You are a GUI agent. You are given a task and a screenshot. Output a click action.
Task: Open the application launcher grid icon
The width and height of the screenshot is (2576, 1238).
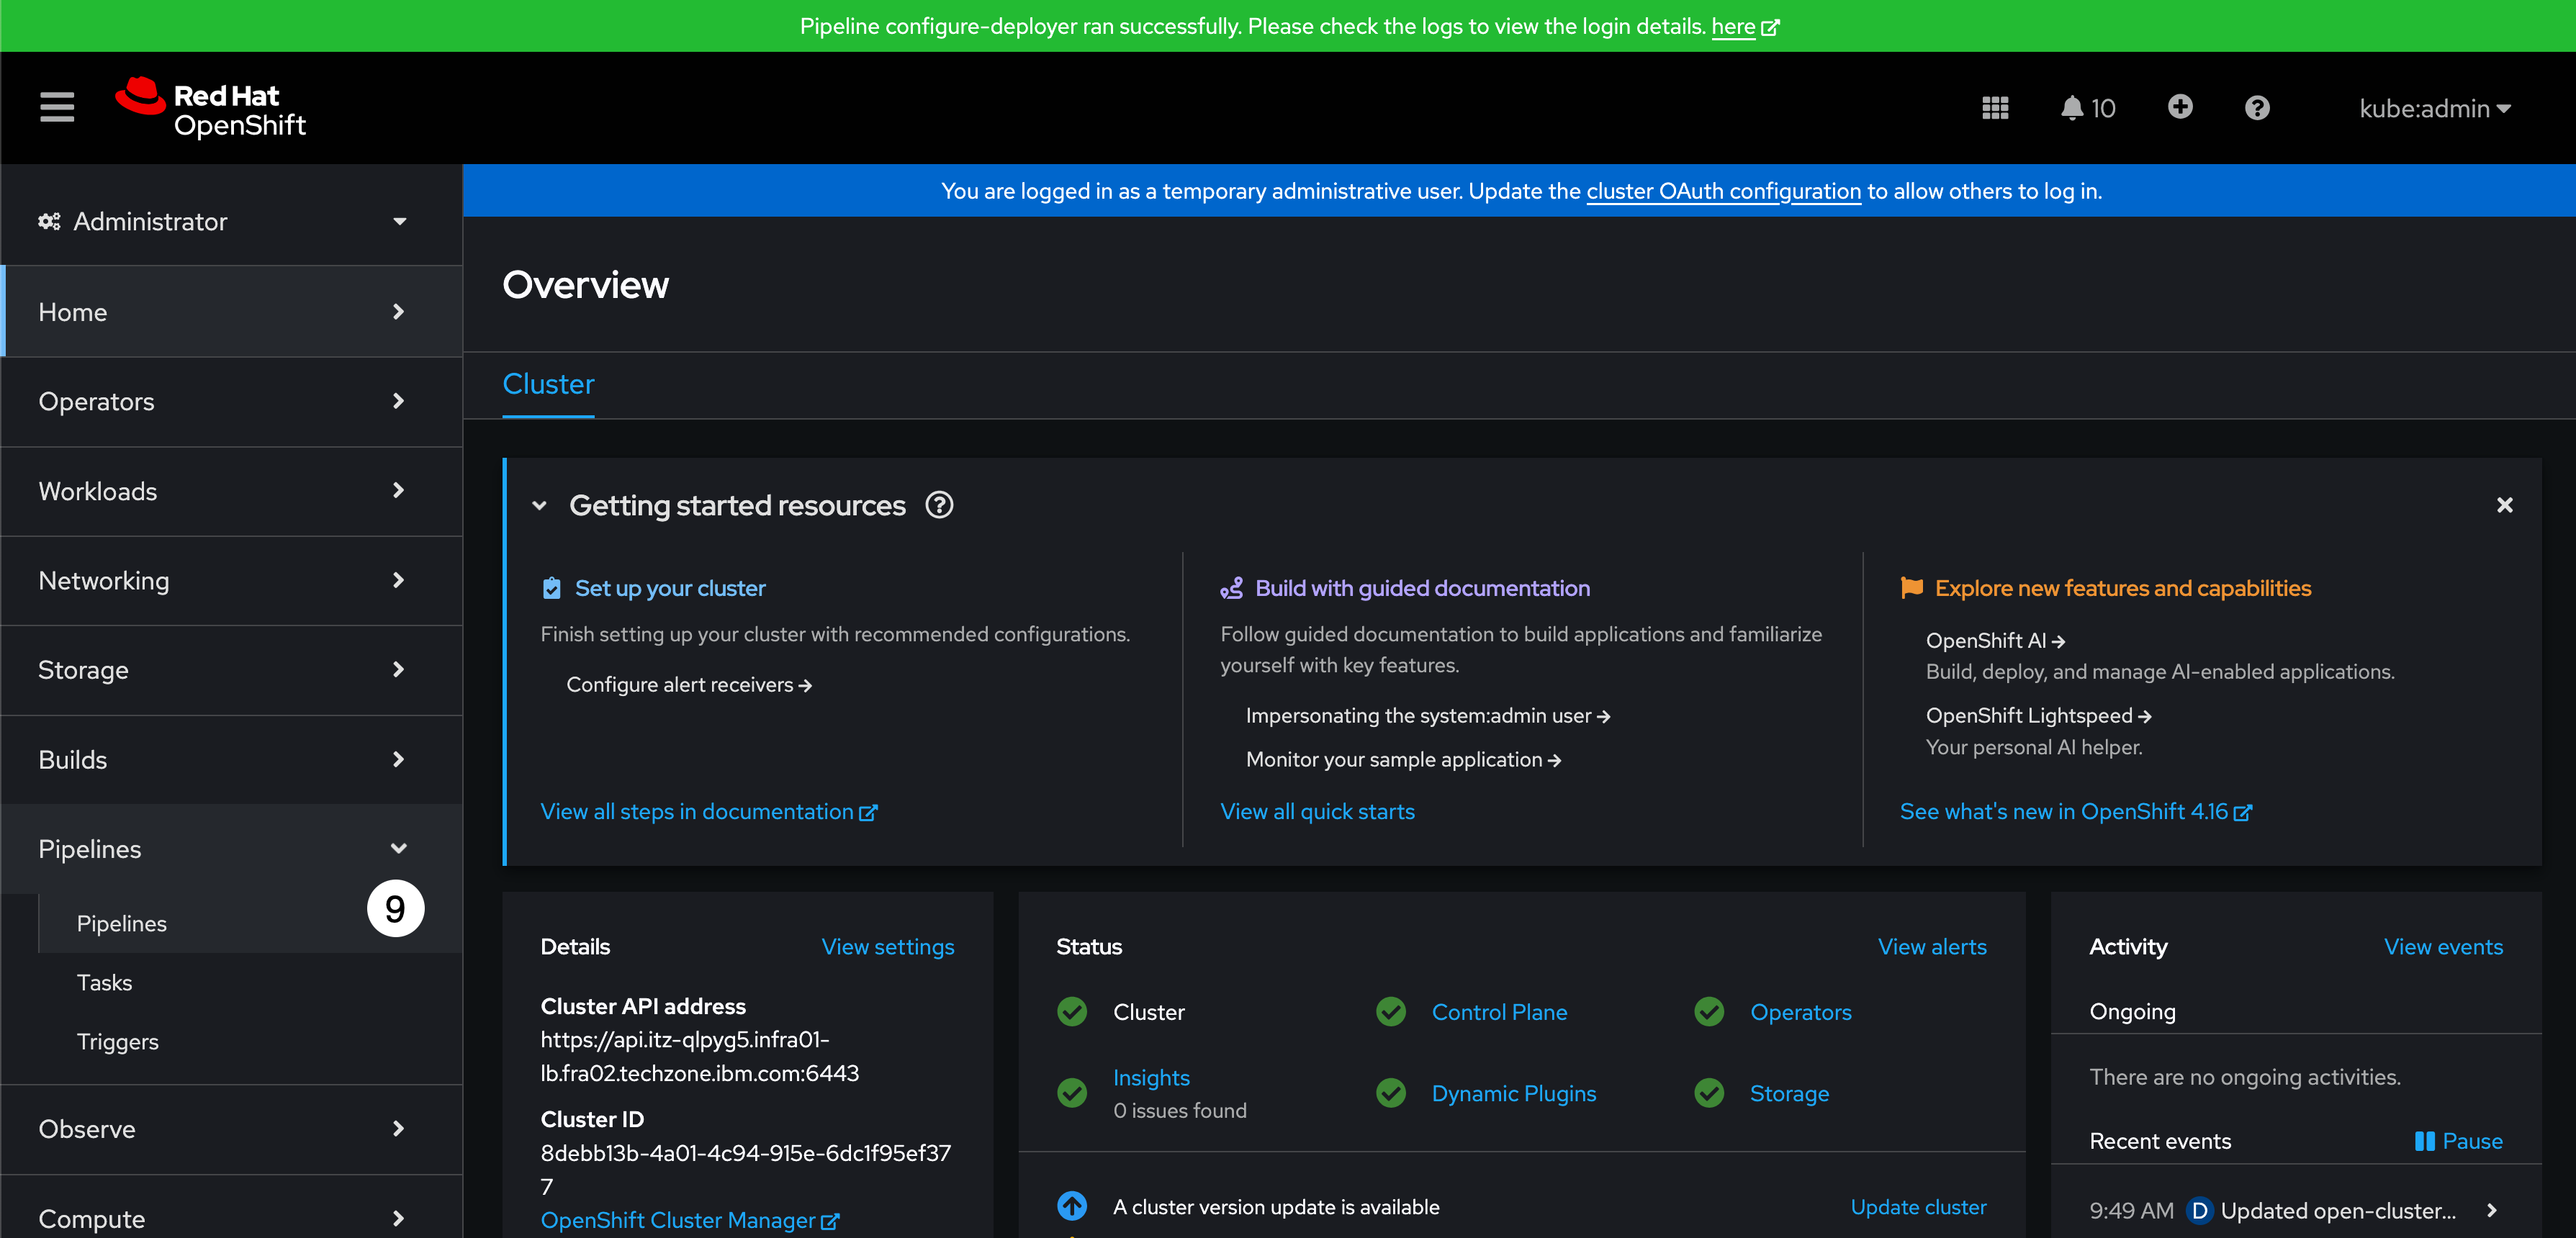tap(1994, 108)
